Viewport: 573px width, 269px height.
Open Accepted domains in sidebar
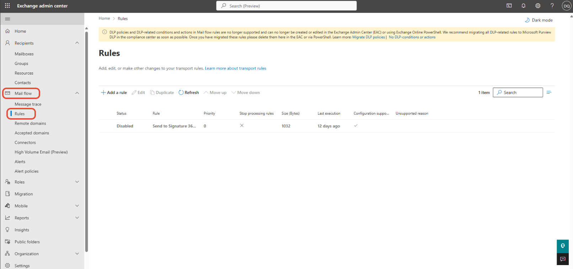32,133
